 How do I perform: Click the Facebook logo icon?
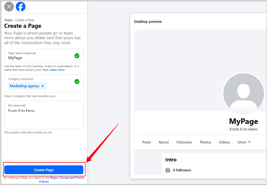pyautogui.click(x=21, y=7)
